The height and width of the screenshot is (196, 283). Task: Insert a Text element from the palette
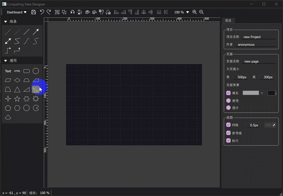(8, 71)
